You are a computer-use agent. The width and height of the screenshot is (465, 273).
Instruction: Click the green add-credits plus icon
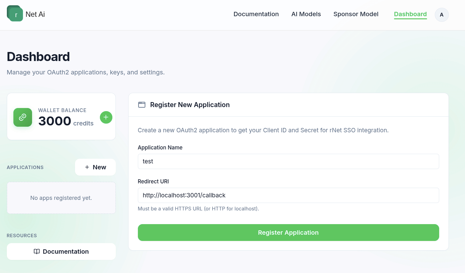[106, 117]
